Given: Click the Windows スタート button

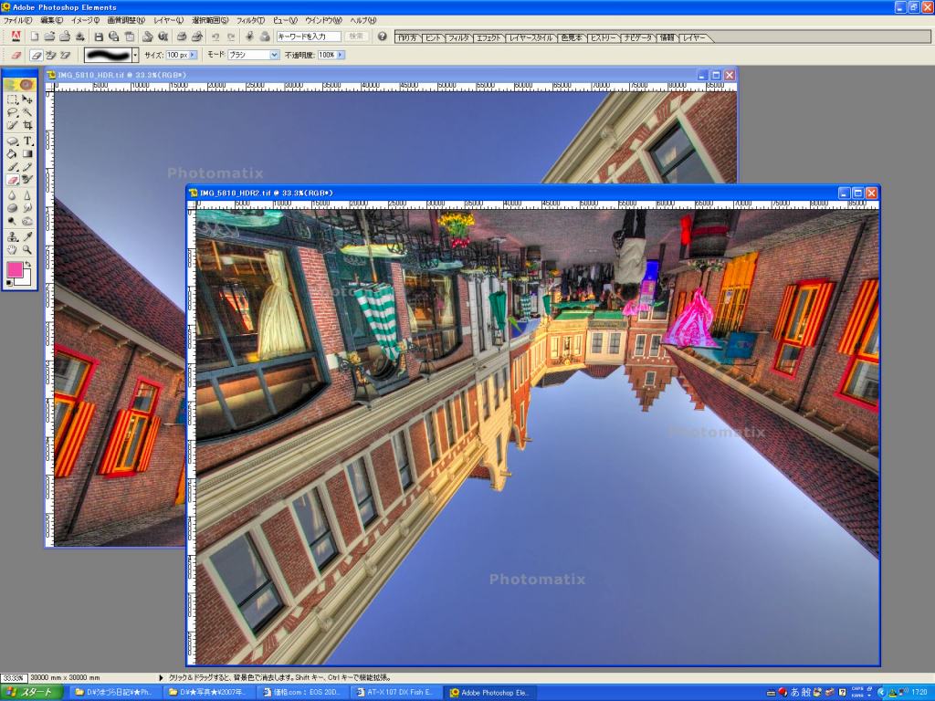Looking at the screenshot, I should [31, 692].
